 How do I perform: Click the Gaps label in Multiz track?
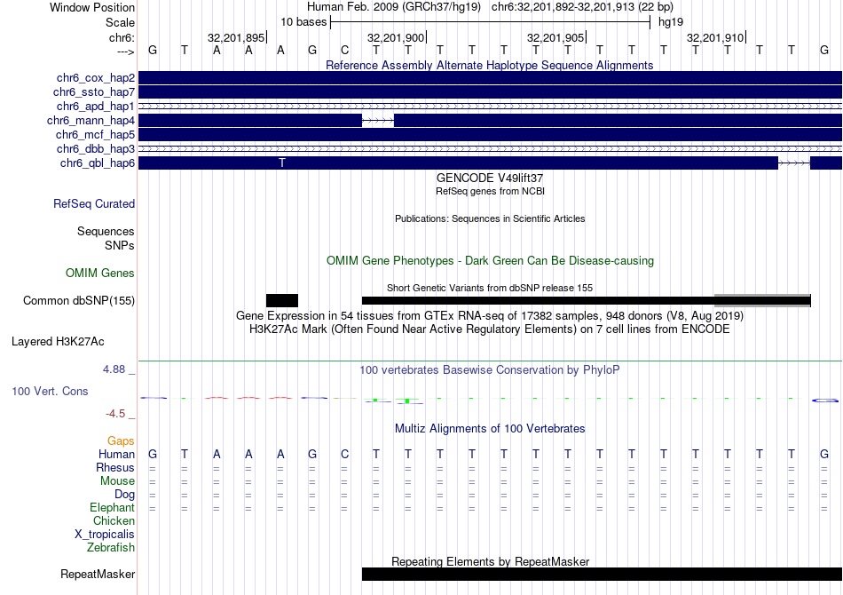121,441
